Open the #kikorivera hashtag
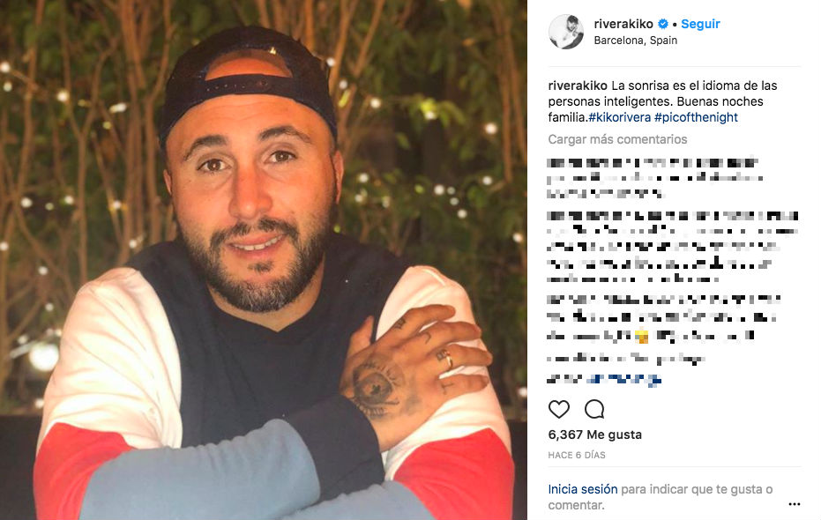The image size is (821, 520). click(x=619, y=117)
